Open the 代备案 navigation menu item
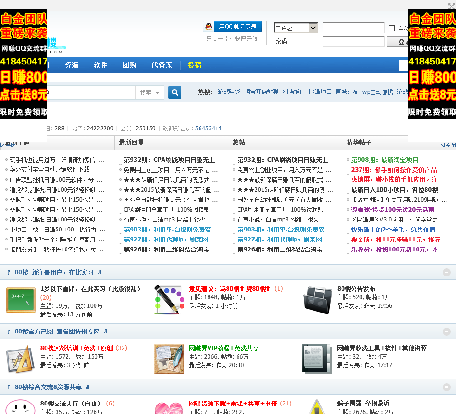The height and width of the screenshot is (414, 456). coord(162,65)
